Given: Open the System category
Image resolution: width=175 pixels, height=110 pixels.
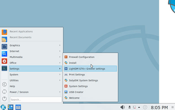Looking at the screenshot, I should (x=35, y=74).
